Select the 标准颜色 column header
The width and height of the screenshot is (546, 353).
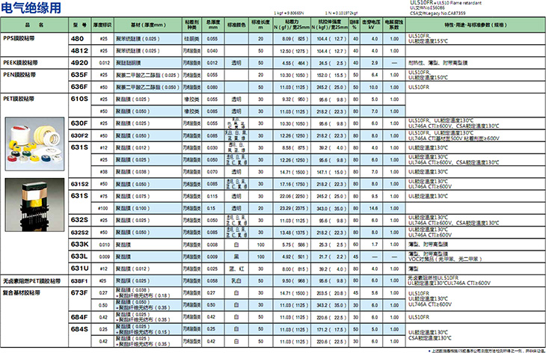point(236,25)
